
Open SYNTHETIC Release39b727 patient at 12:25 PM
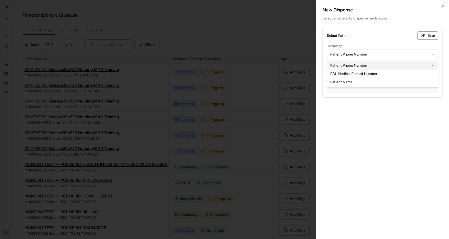pyautogui.click(x=72, y=70)
